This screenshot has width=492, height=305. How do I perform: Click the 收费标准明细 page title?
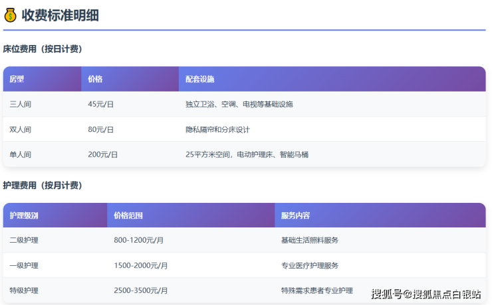click(x=60, y=15)
